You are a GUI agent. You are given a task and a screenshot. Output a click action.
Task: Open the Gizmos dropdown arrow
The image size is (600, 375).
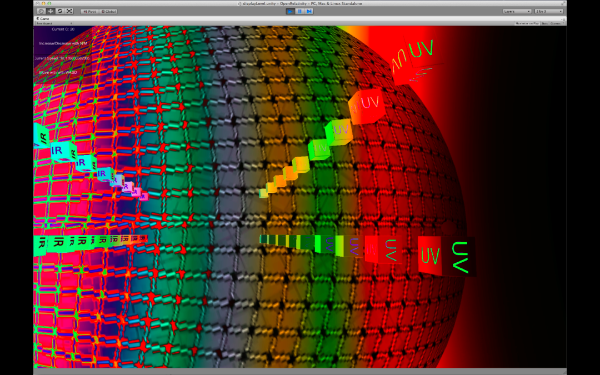click(x=563, y=23)
